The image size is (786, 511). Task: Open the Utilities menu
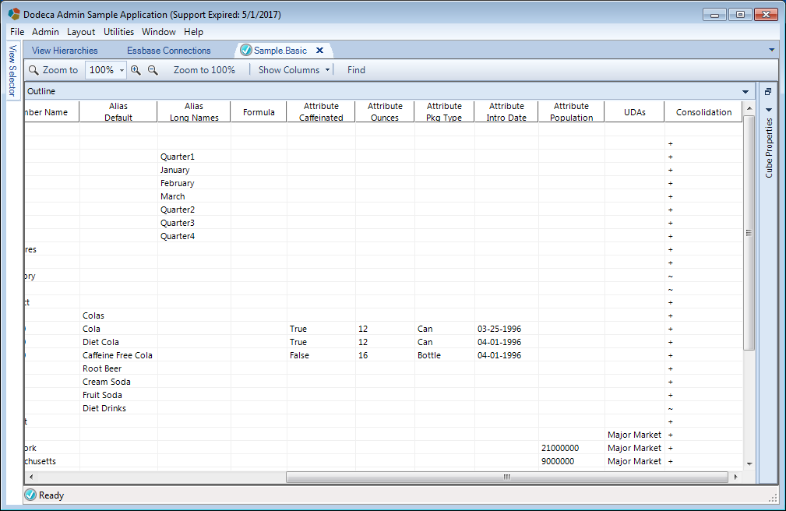119,32
